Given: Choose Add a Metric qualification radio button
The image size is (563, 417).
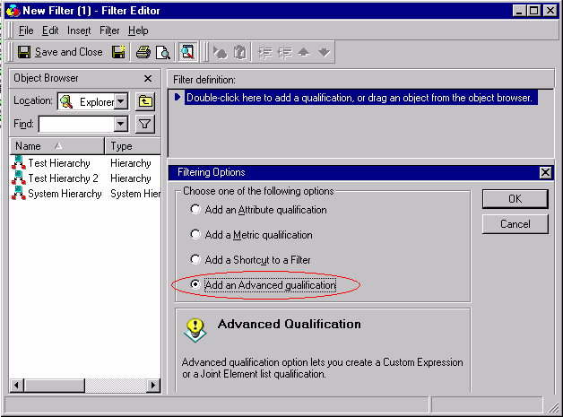Looking at the screenshot, I should click(x=195, y=235).
